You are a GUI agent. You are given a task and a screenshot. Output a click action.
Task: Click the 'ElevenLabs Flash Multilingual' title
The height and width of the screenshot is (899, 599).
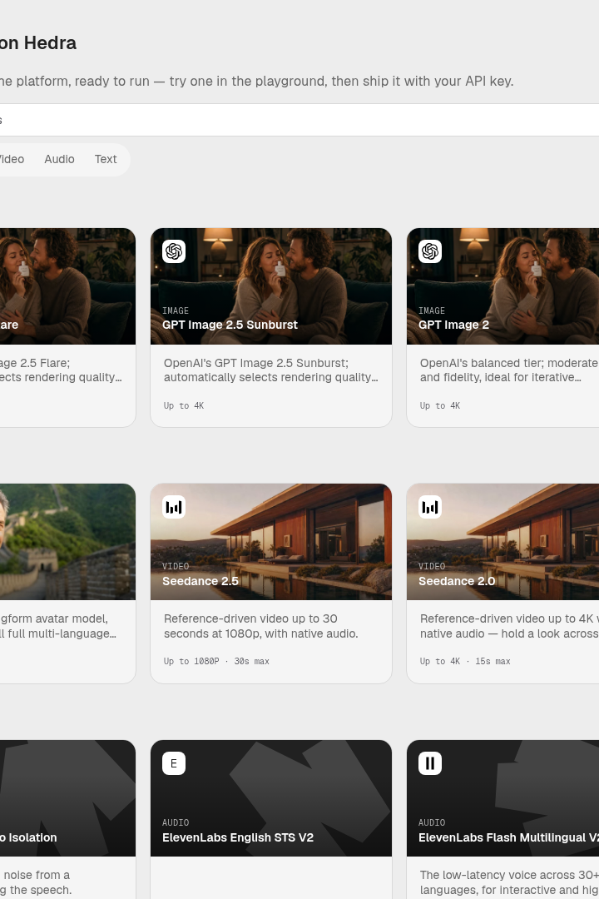click(x=508, y=837)
